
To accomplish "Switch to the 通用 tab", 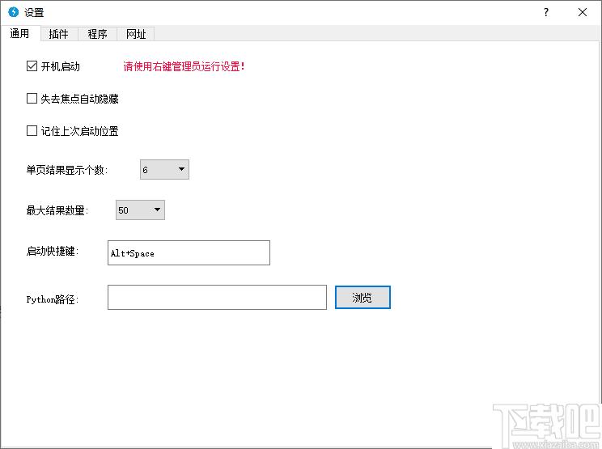I will point(19,34).
